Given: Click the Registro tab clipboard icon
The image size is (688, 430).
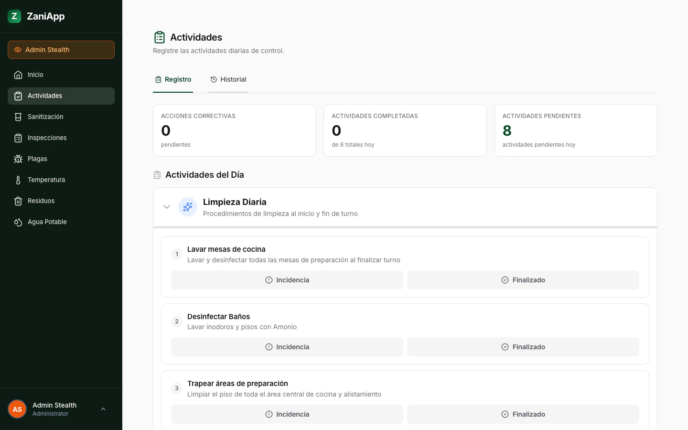Looking at the screenshot, I should coord(158,79).
